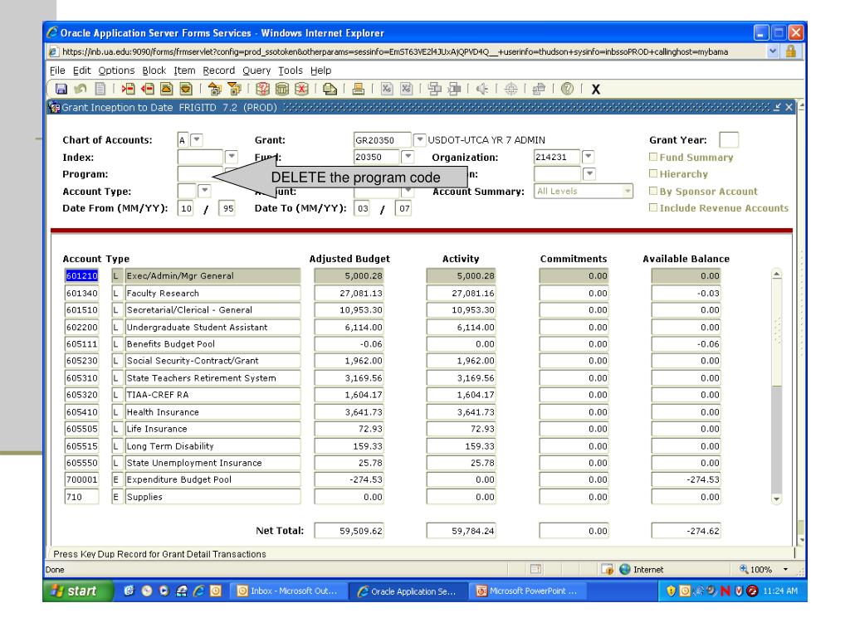The height and width of the screenshot is (637, 850).
Task: Enable the Hierarchy checkbox
Action: click(x=653, y=174)
